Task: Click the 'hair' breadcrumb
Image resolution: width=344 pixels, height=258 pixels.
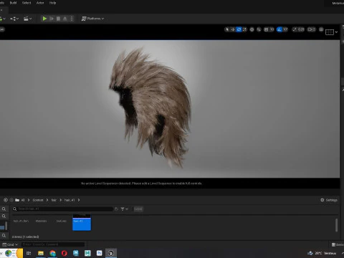Action: pos(54,200)
